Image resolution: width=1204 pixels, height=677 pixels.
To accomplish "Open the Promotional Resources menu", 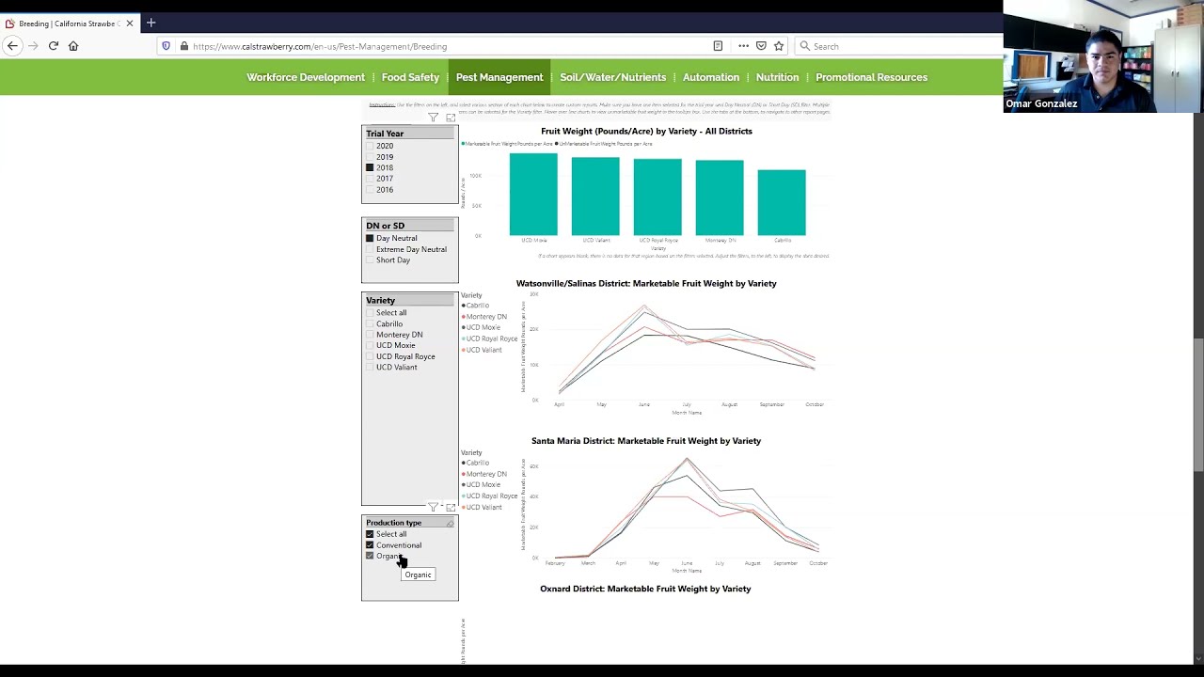I will [871, 77].
